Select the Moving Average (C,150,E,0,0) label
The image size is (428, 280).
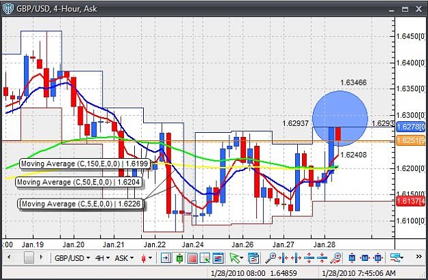pos(85,164)
